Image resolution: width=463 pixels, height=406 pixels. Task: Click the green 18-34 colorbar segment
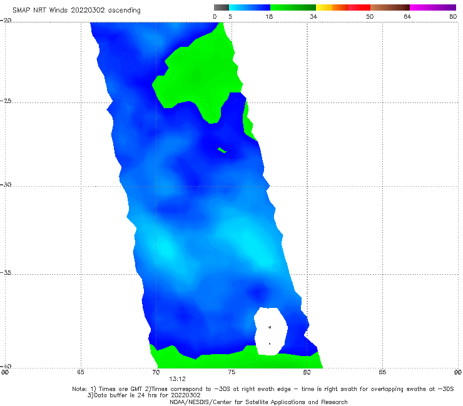293,7
